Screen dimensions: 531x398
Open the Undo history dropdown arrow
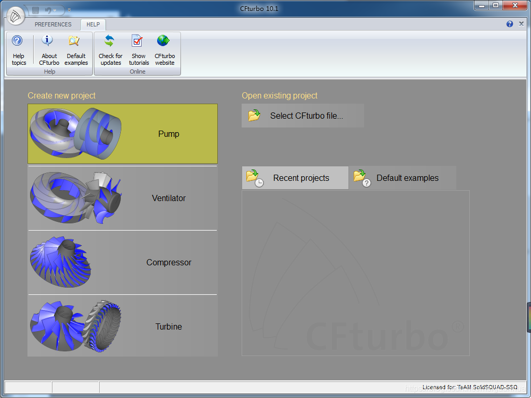(54, 11)
